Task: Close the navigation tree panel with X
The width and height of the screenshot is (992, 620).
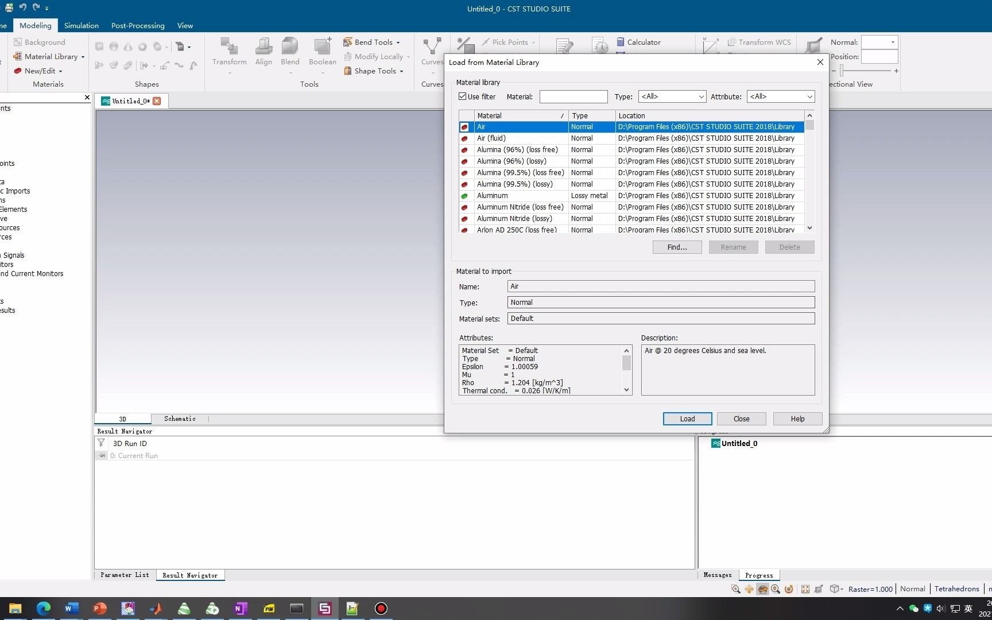Action: 87,97
